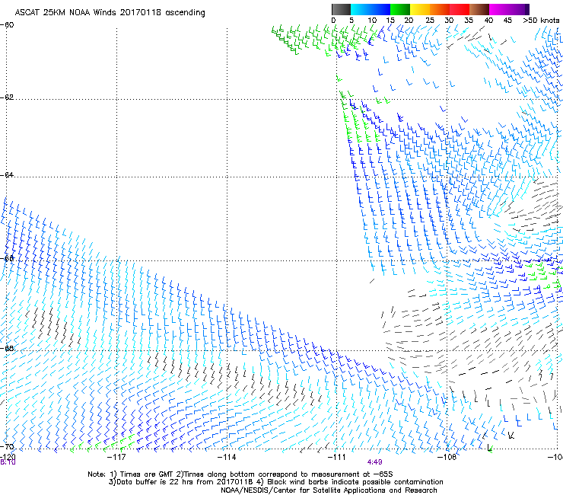Pick the yellow 20-25 knots color bar segment
563x495 pixels.
[x=420, y=9]
